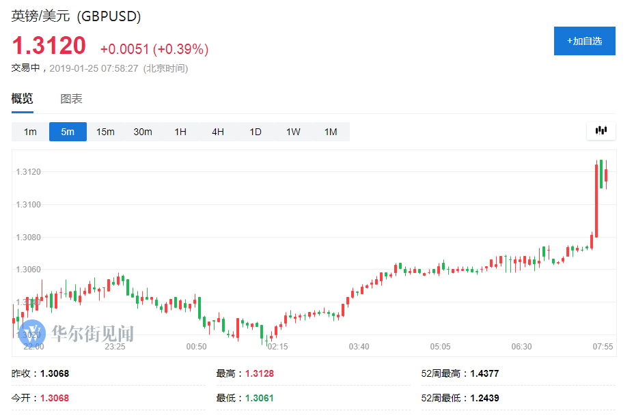The image size is (634, 415).
Task: Click the 22:00 time axis label
Action: 33,347
